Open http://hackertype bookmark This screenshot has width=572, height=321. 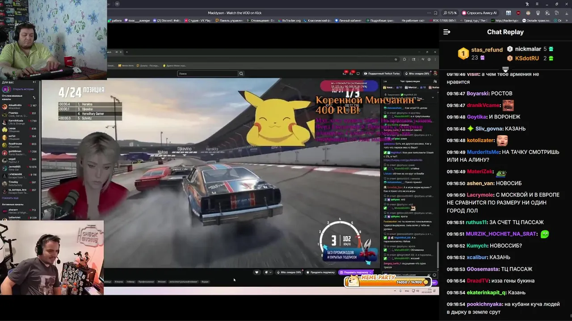coord(504,21)
